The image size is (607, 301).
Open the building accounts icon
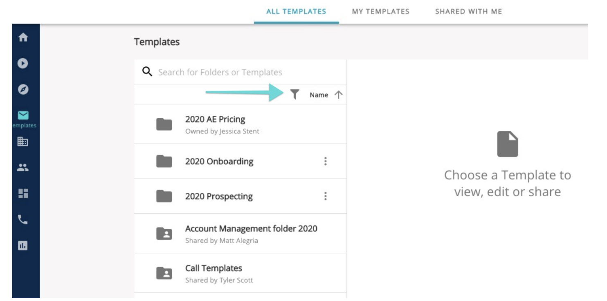[23, 142]
